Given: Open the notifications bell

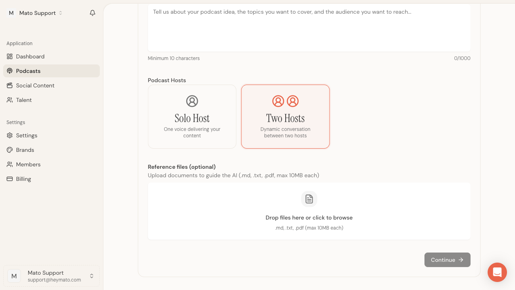Looking at the screenshot, I should 93,13.
